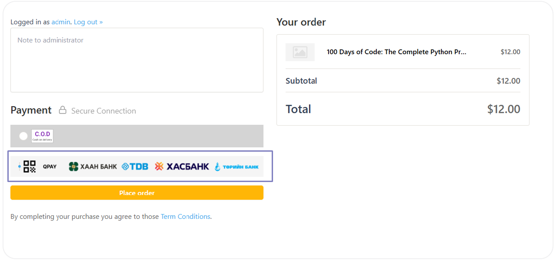Click the Your order heading
Screen dimensions: 556x260
pos(301,22)
